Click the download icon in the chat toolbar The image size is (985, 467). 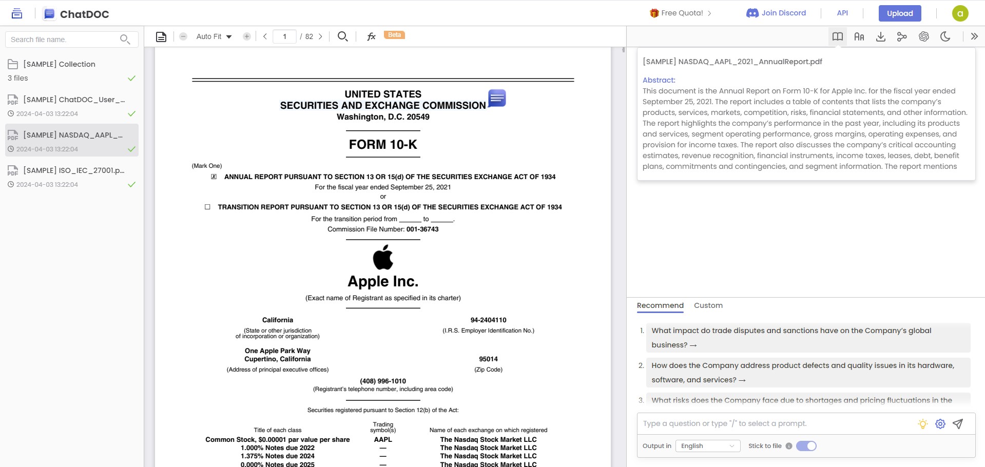[x=881, y=36]
